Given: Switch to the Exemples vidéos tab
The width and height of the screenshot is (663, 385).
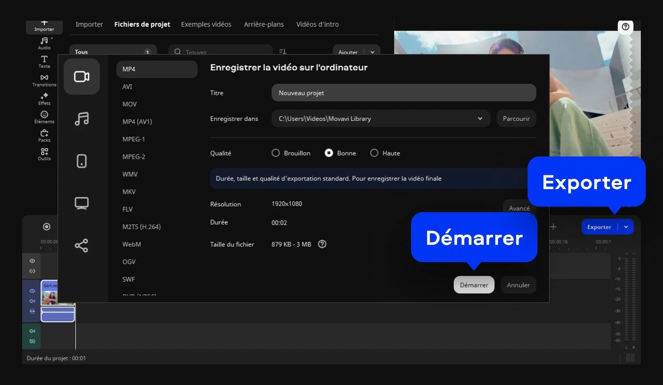Looking at the screenshot, I should pos(206,24).
